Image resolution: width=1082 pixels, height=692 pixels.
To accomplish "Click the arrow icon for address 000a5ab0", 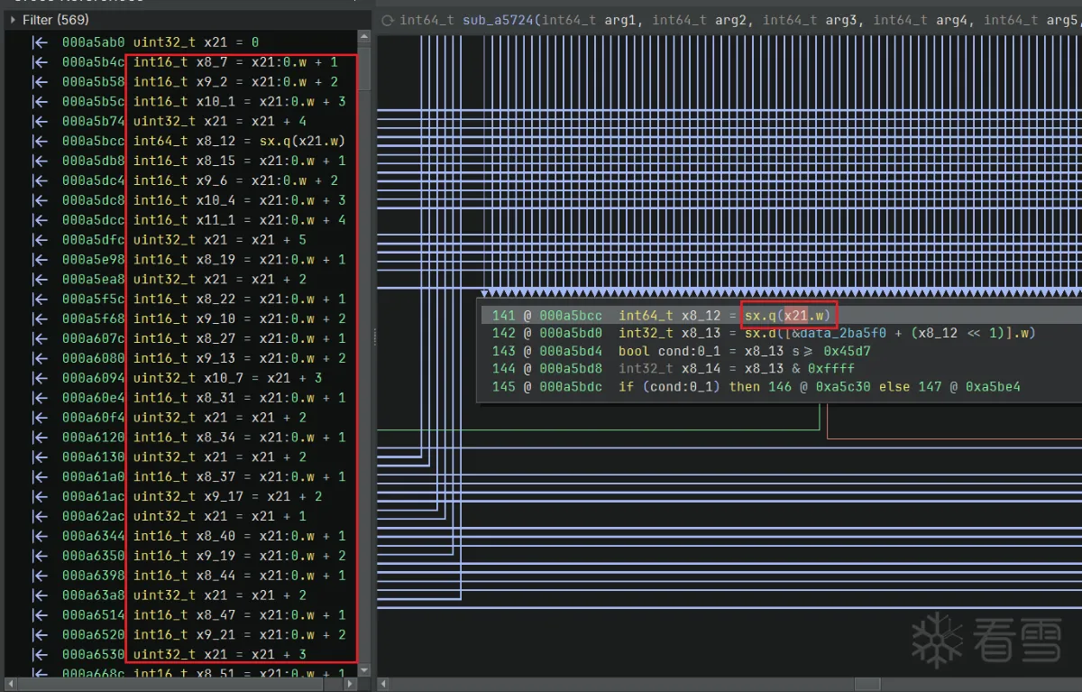I will (39, 42).
